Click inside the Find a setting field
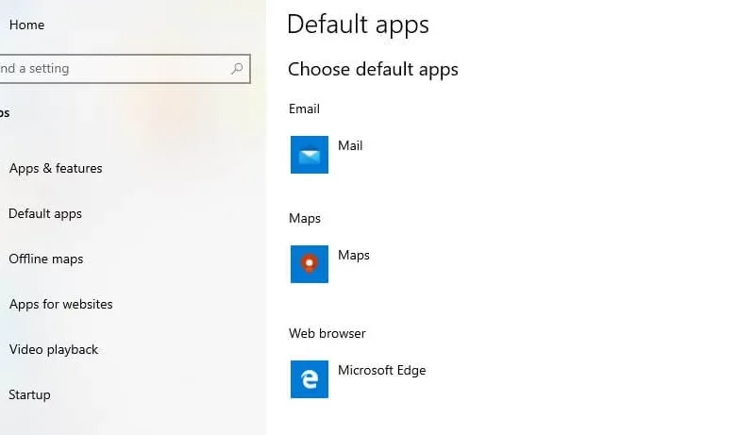This screenshot has width=755, height=435. tap(125, 68)
